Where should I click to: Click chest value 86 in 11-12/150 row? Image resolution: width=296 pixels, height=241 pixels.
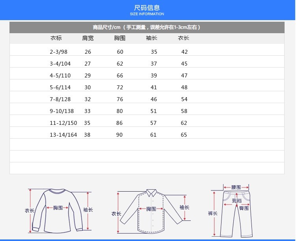[x=119, y=123]
